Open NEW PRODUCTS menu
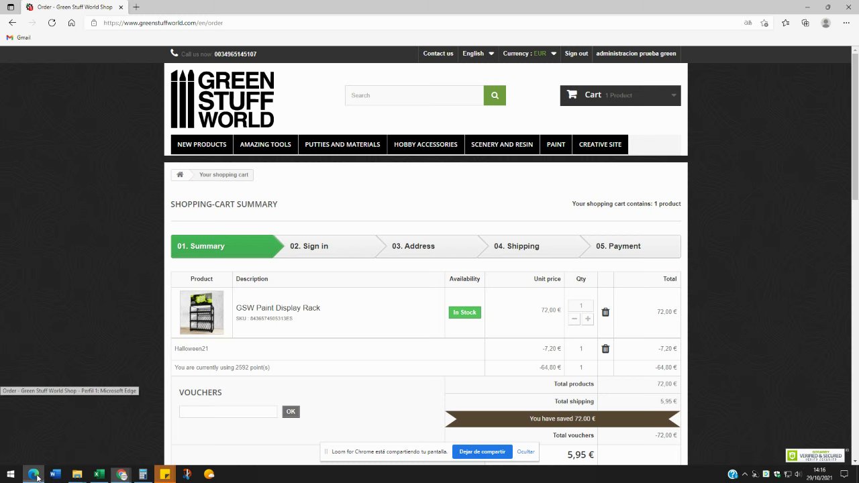The width and height of the screenshot is (859, 483). (x=201, y=144)
